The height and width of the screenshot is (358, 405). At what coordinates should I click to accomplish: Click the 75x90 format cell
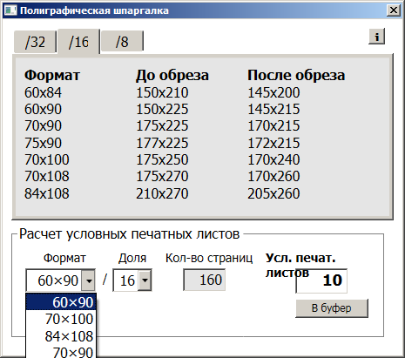coord(43,143)
